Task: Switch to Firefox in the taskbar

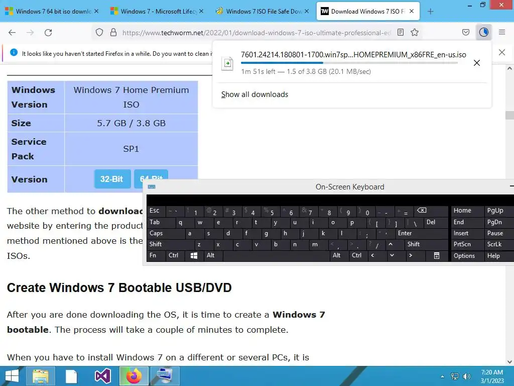Action: point(134,376)
